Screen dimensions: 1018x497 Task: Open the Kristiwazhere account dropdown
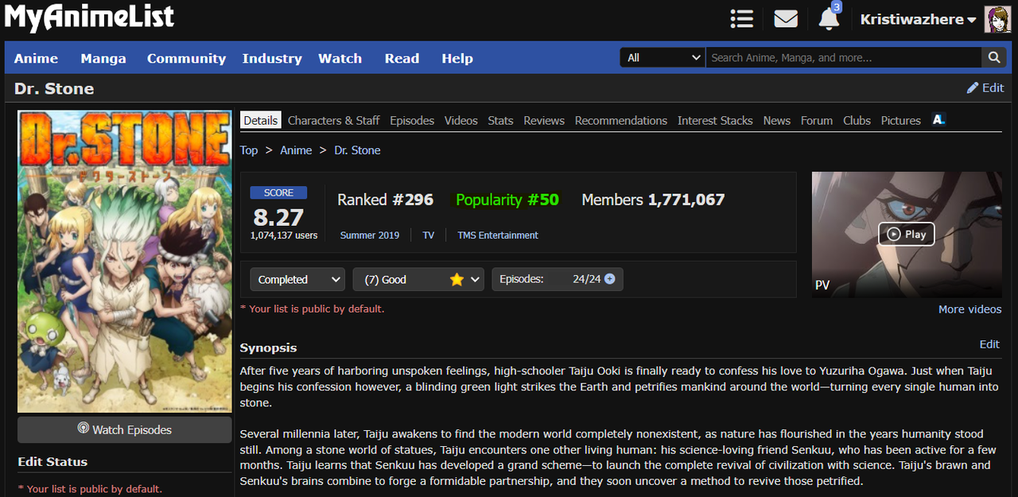pyautogui.click(x=918, y=19)
